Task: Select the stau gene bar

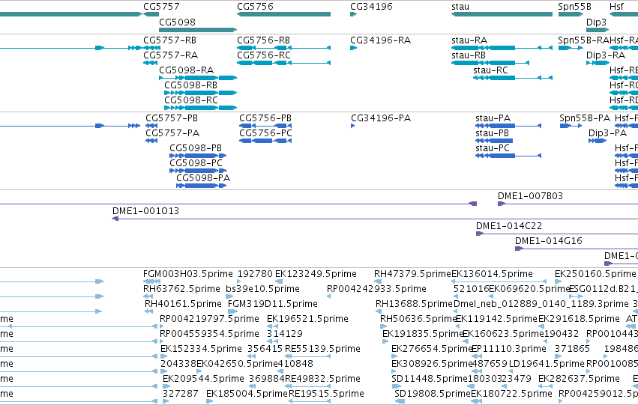Action: coord(502,14)
